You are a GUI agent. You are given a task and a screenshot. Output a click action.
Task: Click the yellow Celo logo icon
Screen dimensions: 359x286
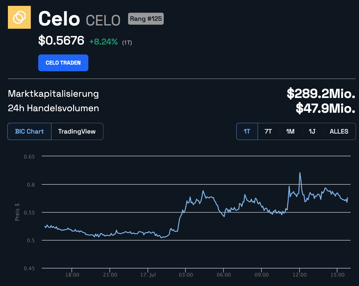(19, 17)
